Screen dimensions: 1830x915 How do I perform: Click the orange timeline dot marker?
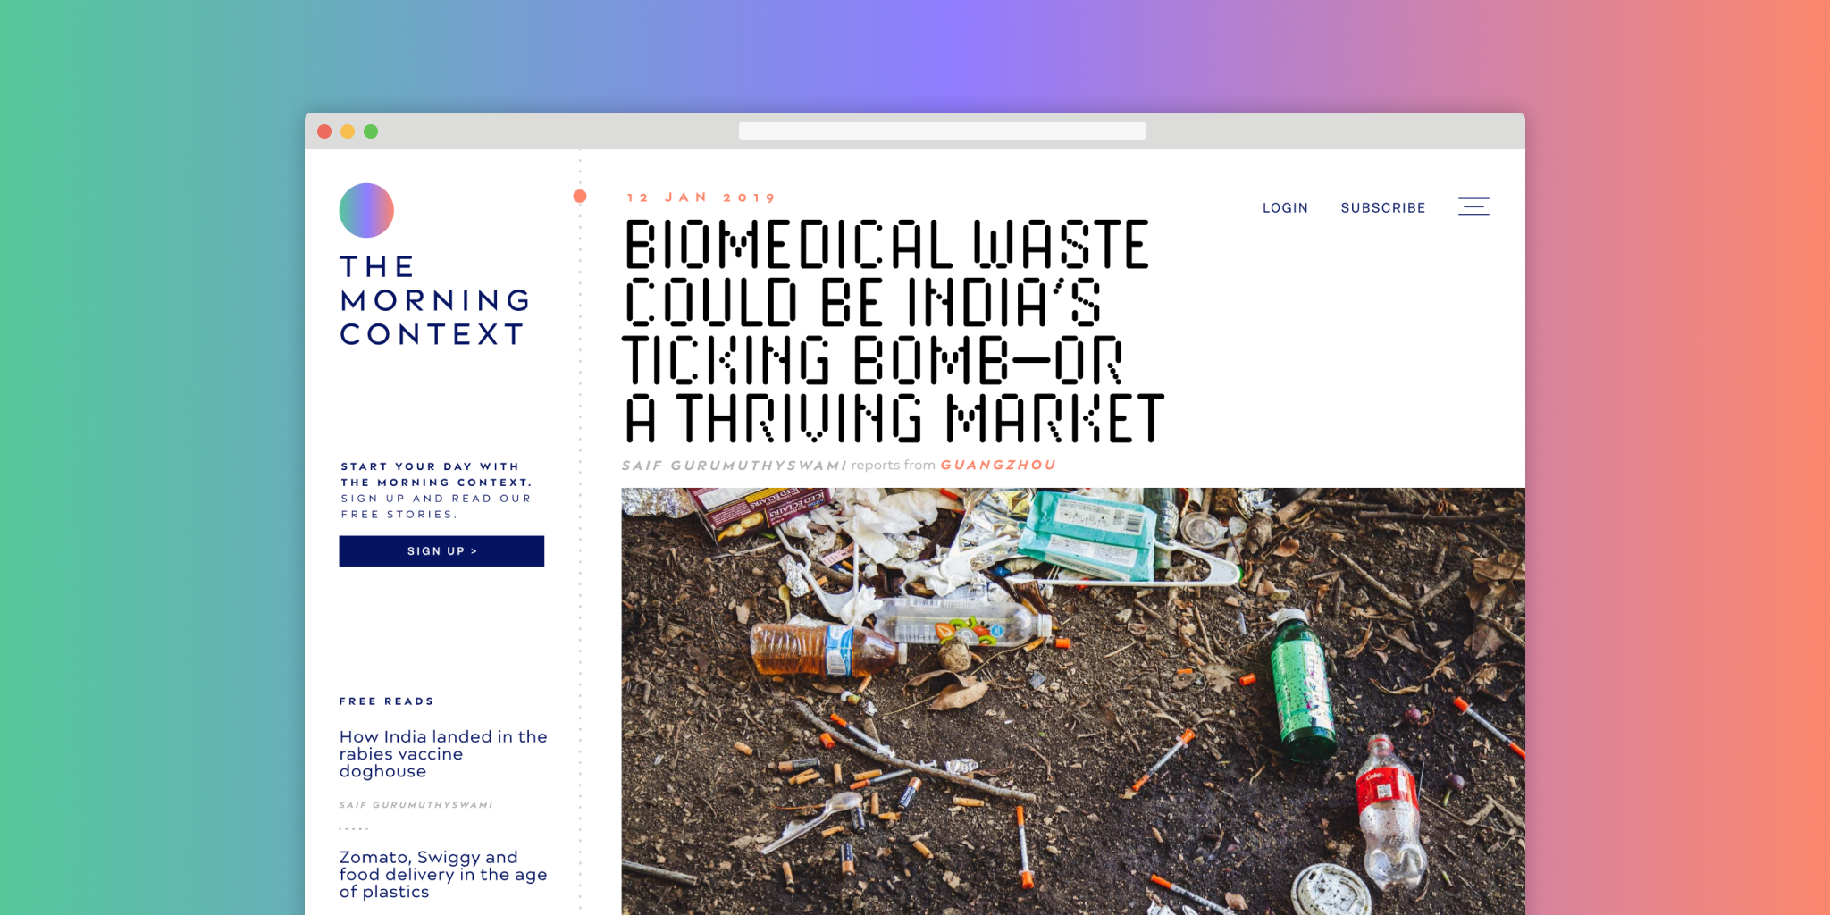pyautogui.click(x=580, y=196)
